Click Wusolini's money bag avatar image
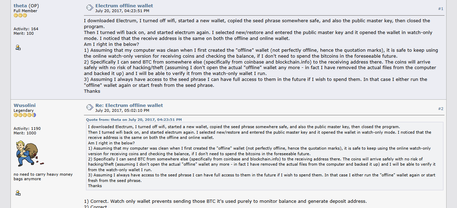 pyautogui.click(x=29, y=154)
